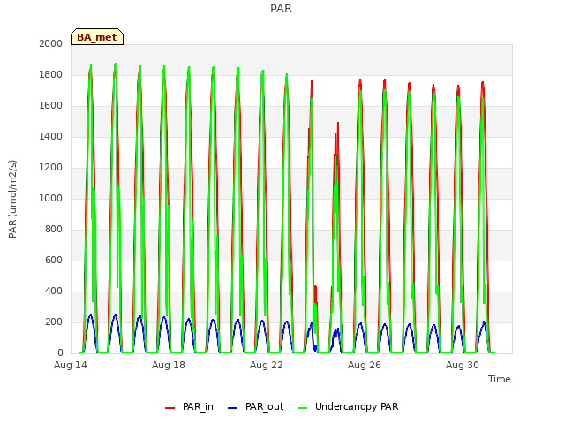Viewport: 565px width, 424px height.
Task: Click the 200 y-axis tick label
Action: coord(54,322)
